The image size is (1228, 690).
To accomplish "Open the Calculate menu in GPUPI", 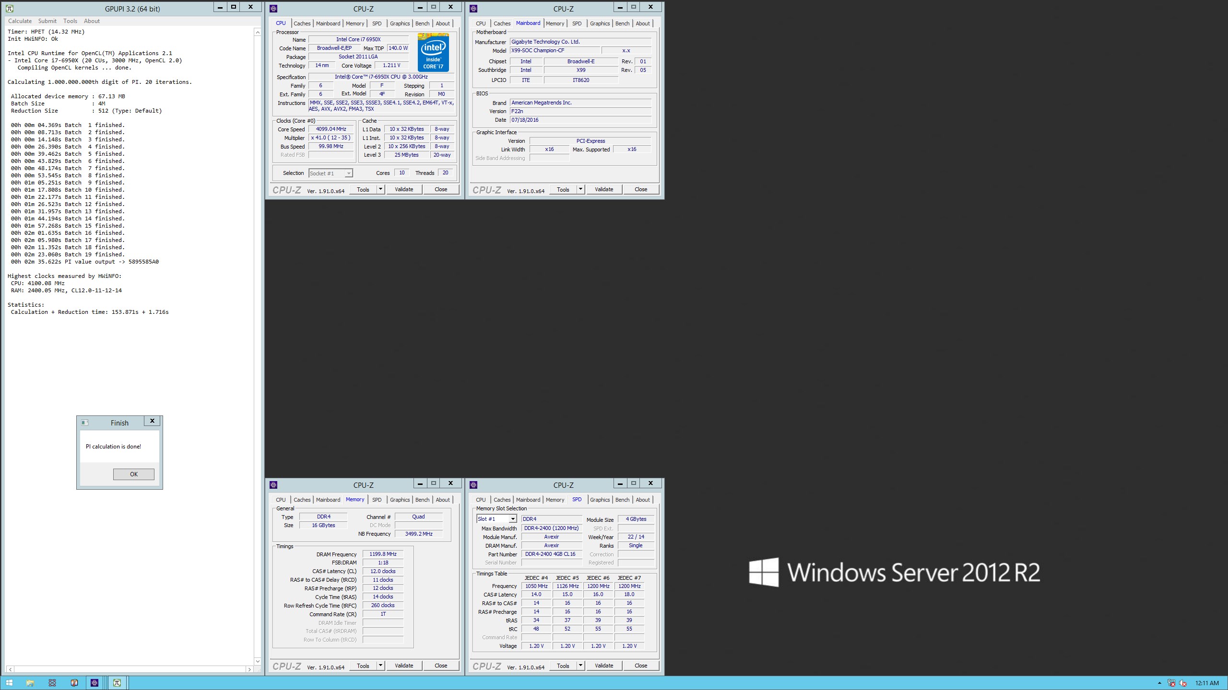I will [20, 21].
